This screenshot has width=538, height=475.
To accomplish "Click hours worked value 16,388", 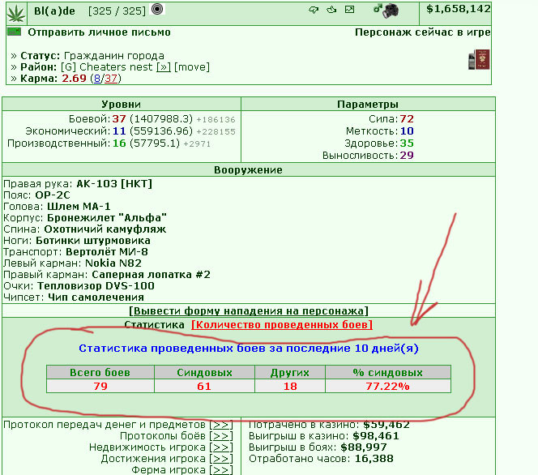I will 374,459.
